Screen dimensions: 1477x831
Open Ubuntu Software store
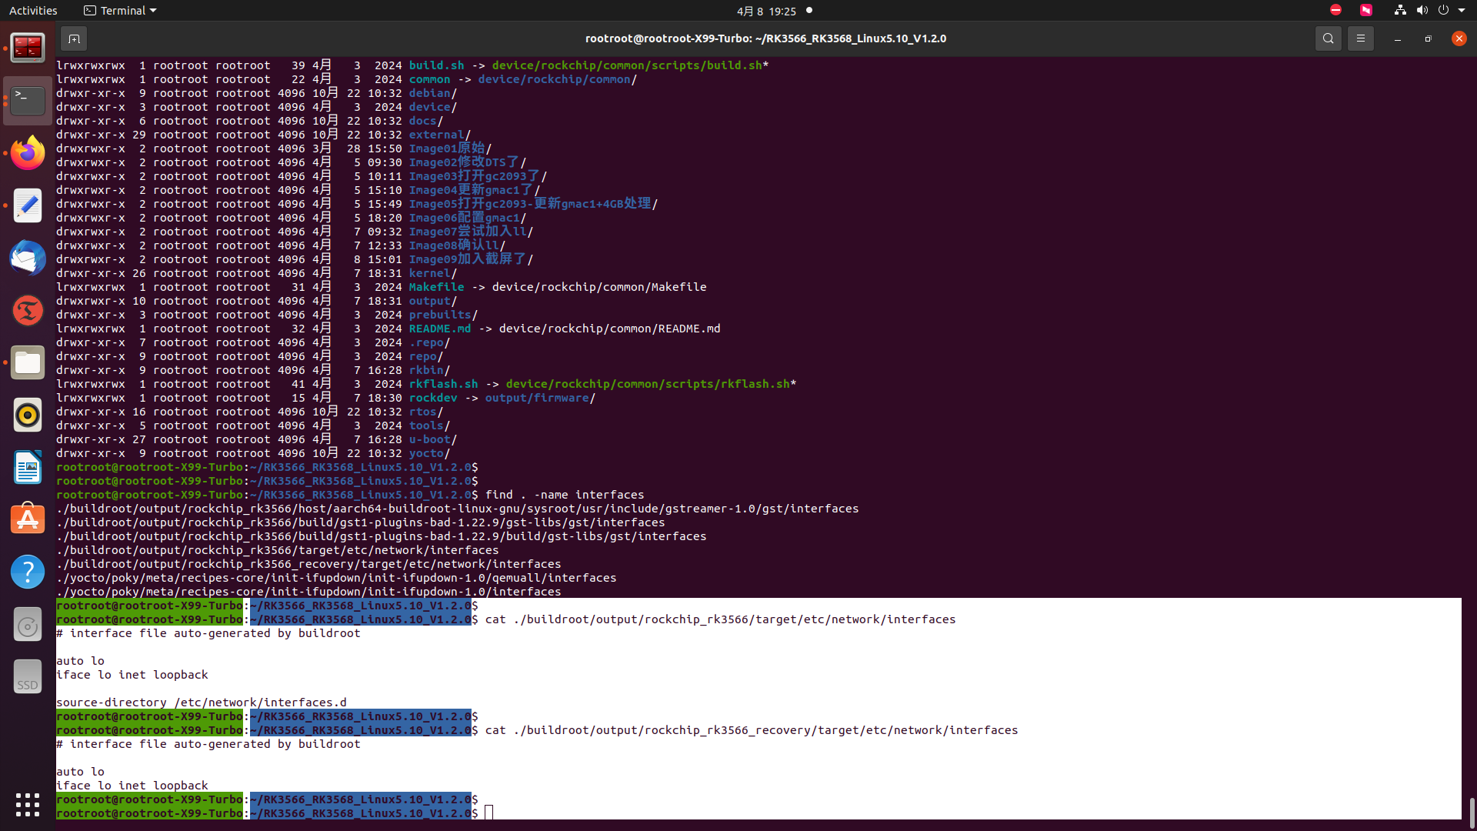pos(28,519)
